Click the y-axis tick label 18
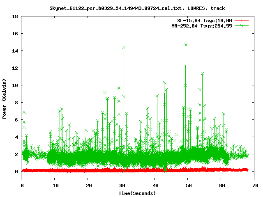The image size is (263, 197). [14, 16]
